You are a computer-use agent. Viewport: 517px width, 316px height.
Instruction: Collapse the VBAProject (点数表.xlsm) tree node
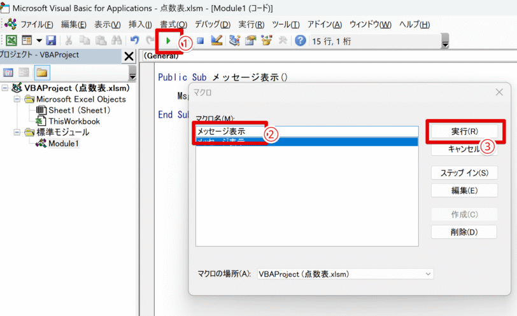[x=6, y=88]
